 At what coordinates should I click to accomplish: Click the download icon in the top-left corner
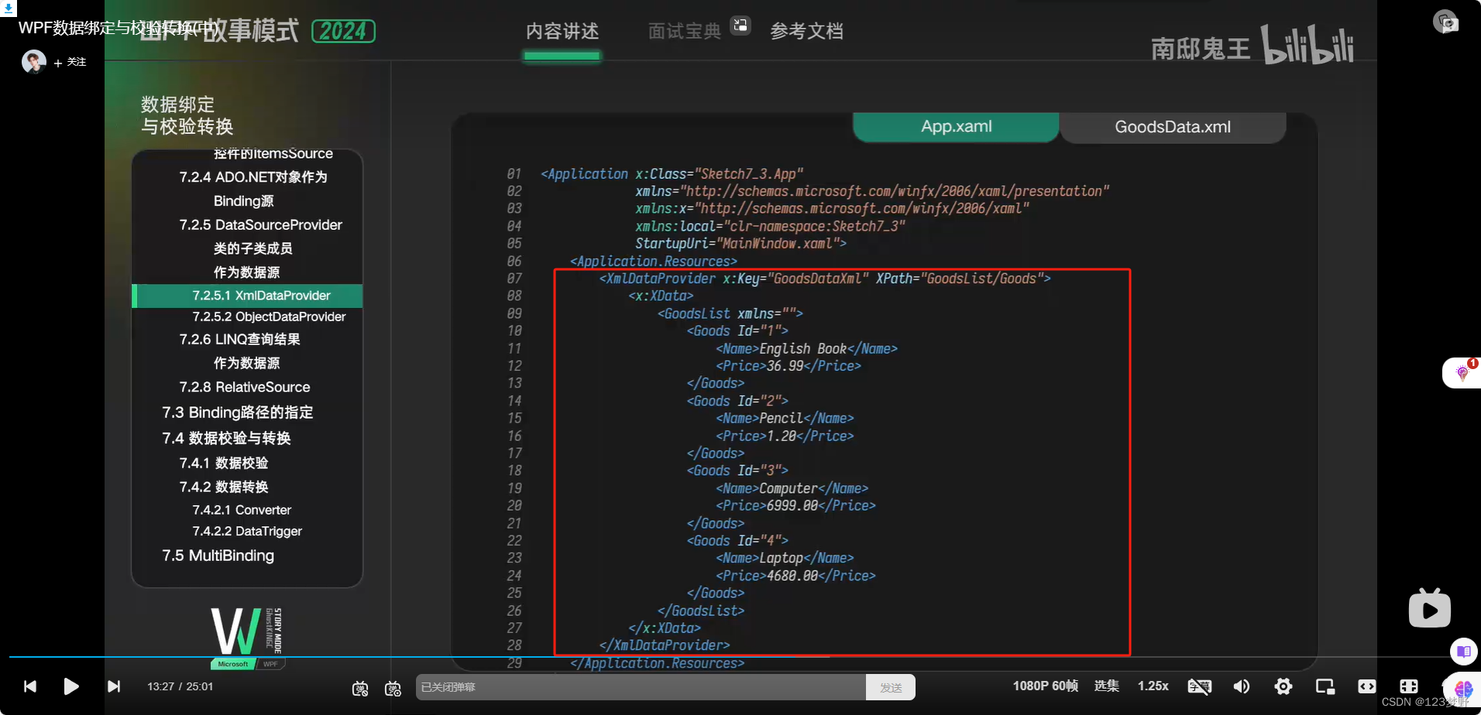tap(8, 8)
